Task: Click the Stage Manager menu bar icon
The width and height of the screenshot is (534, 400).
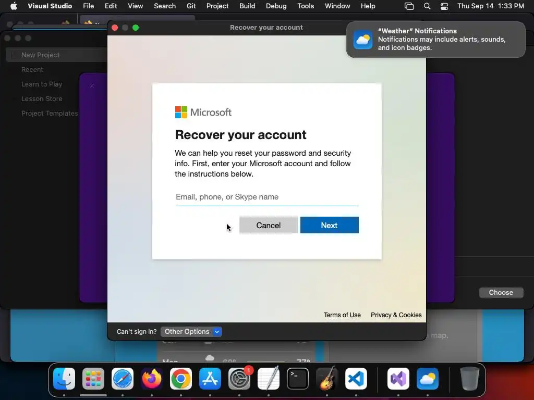Action: point(409,6)
